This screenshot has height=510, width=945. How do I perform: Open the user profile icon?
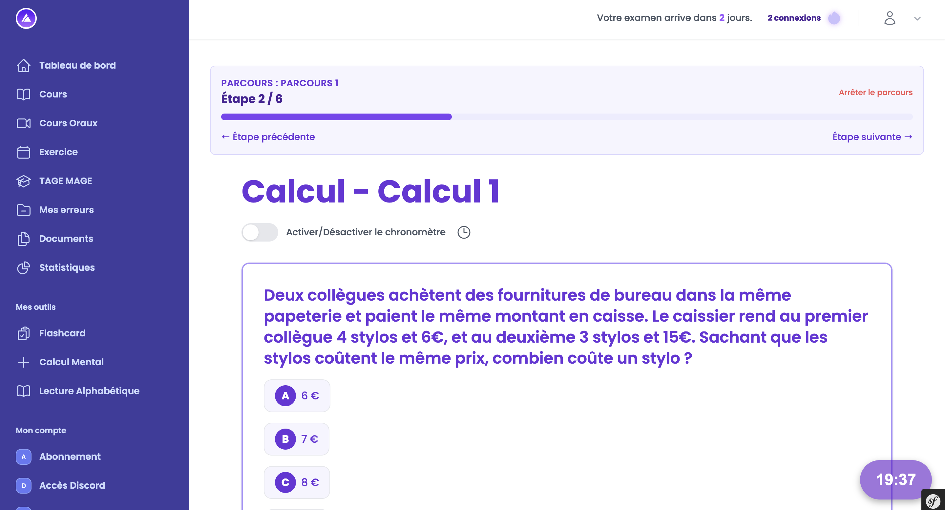[x=889, y=18]
